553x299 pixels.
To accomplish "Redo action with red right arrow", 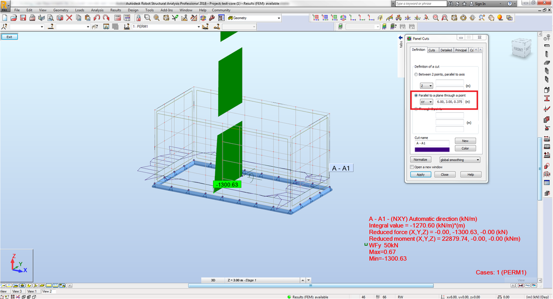I will [106, 18].
